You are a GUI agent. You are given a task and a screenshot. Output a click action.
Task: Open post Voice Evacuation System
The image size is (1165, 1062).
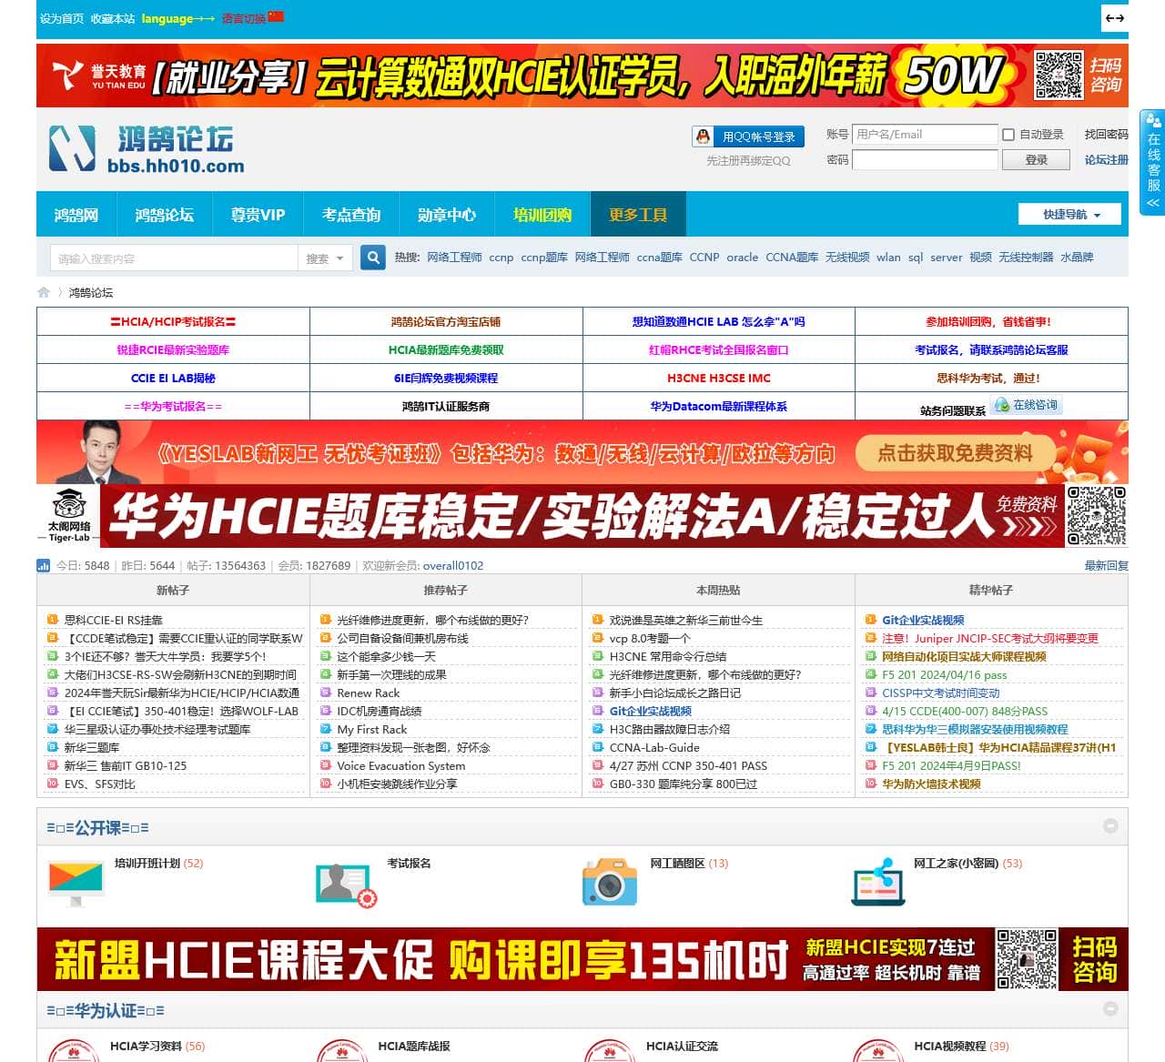point(400,765)
